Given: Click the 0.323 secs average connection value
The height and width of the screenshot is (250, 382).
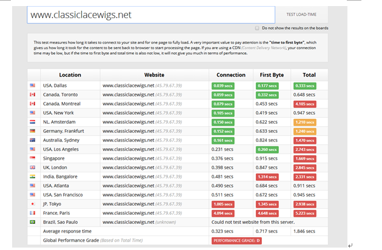Looking at the screenshot, I should pyautogui.click(x=222, y=231).
